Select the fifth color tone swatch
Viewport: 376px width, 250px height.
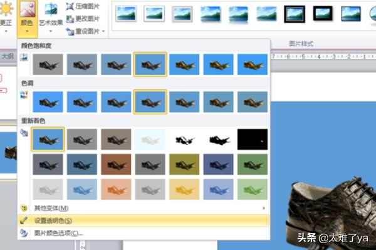tap(184, 102)
